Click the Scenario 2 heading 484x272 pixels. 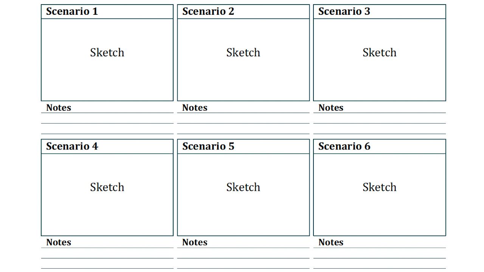point(208,11)
